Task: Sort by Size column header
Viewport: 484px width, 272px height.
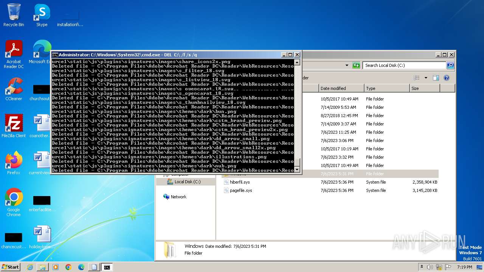Action: (x=425, y=88)
